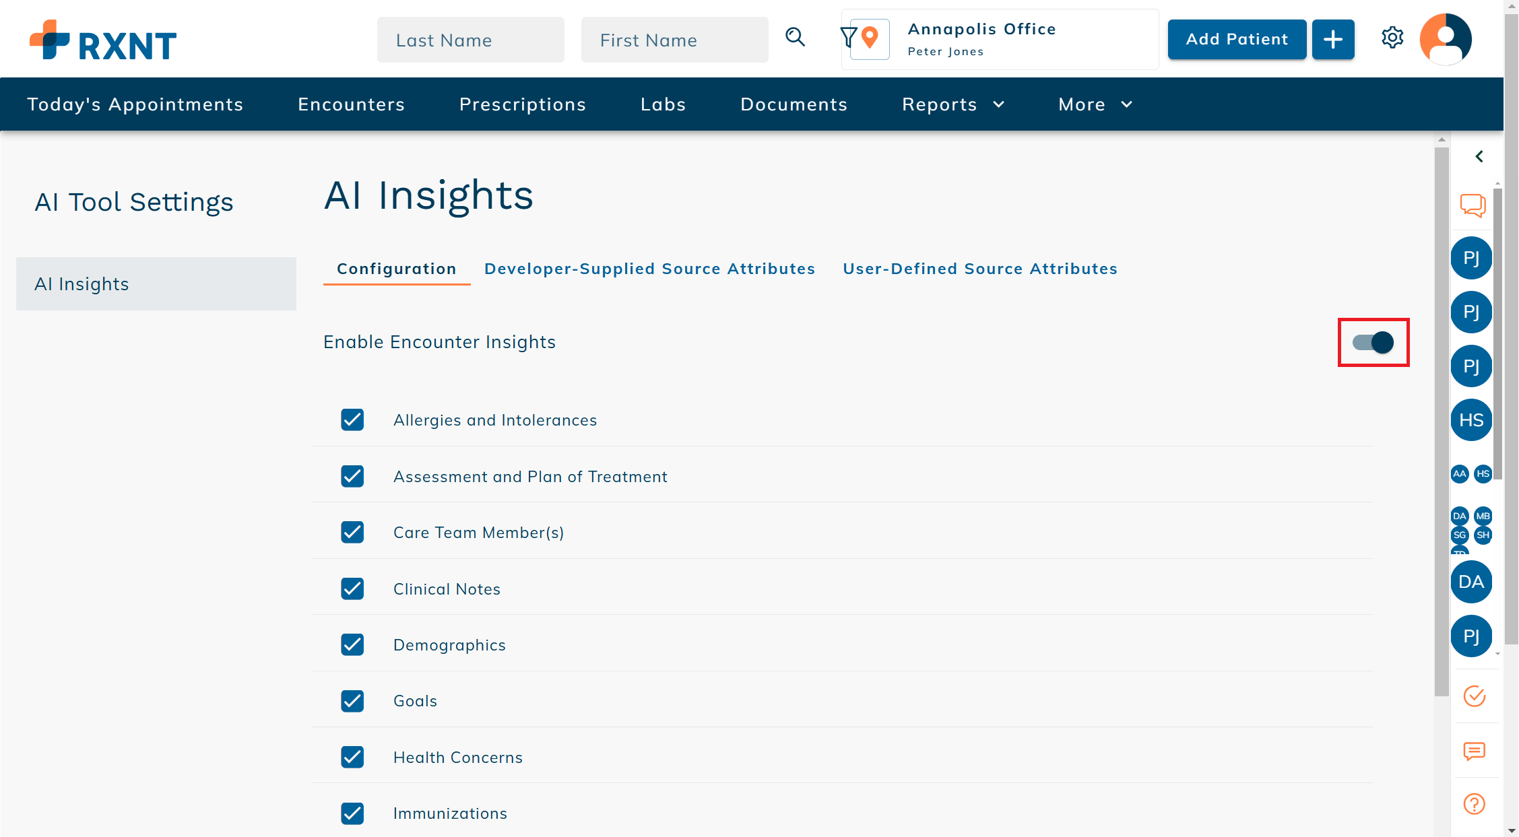Open the settings gear icon
Screen dimensions: 1519x837
(1392, 38)
